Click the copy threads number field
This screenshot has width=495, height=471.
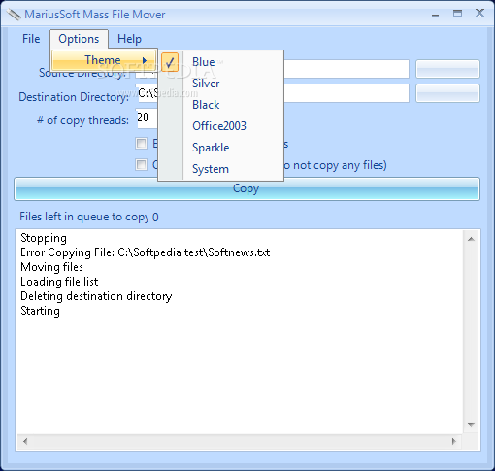pos(148,118)
